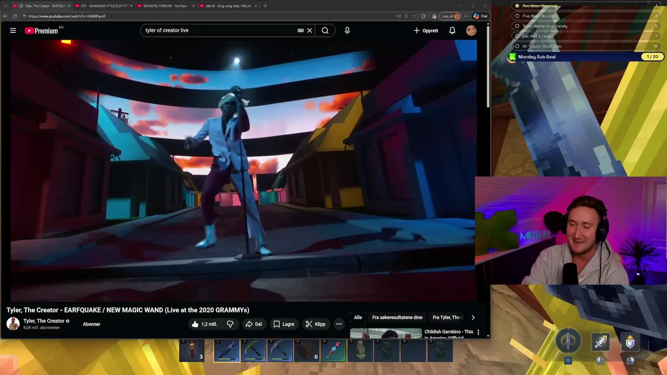This screenshot has height=375, width=667.
Task: Open options menu for Childish Gambino video
Action: pos(478,332)
